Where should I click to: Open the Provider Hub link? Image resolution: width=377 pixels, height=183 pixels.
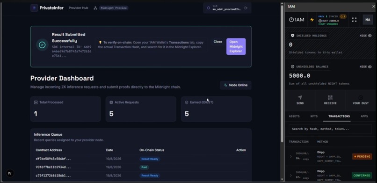(79, 8)
